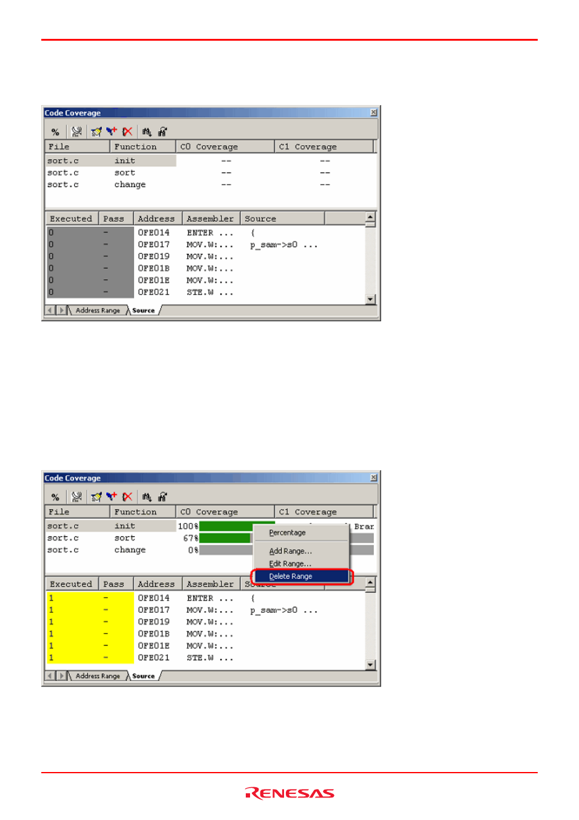Toggle the % percentage icon in the gray-Executed window
The image size is (579, 820).
[x=55, y=132]
